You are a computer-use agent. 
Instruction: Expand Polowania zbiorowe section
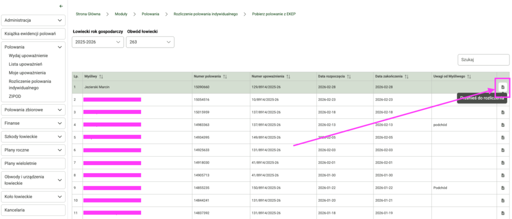point(33,109)
